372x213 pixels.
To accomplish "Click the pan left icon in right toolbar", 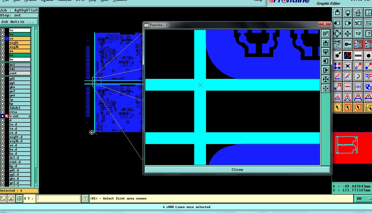I will [337, 23].
